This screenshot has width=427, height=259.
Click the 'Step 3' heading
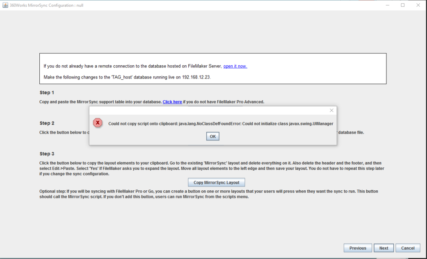(47, 154)
